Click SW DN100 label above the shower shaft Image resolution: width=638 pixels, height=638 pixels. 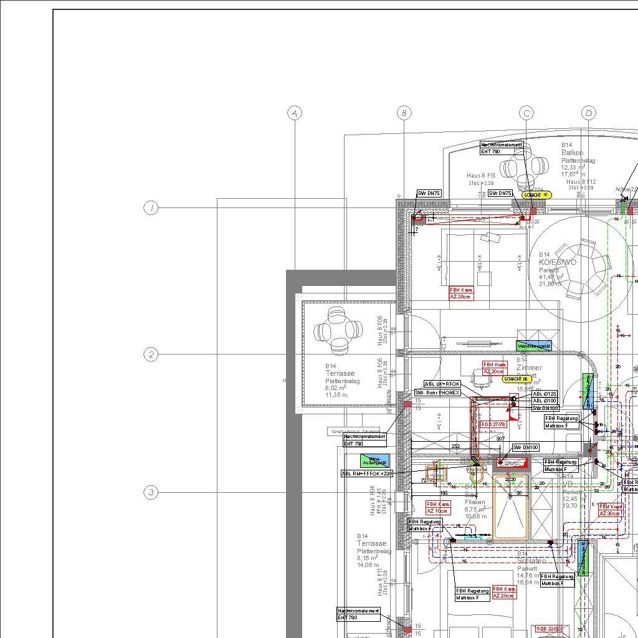[526, 447]
